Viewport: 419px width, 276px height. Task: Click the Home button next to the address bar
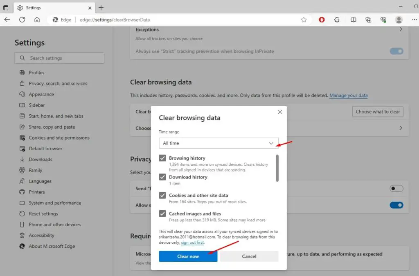click(x=37, y=19)
